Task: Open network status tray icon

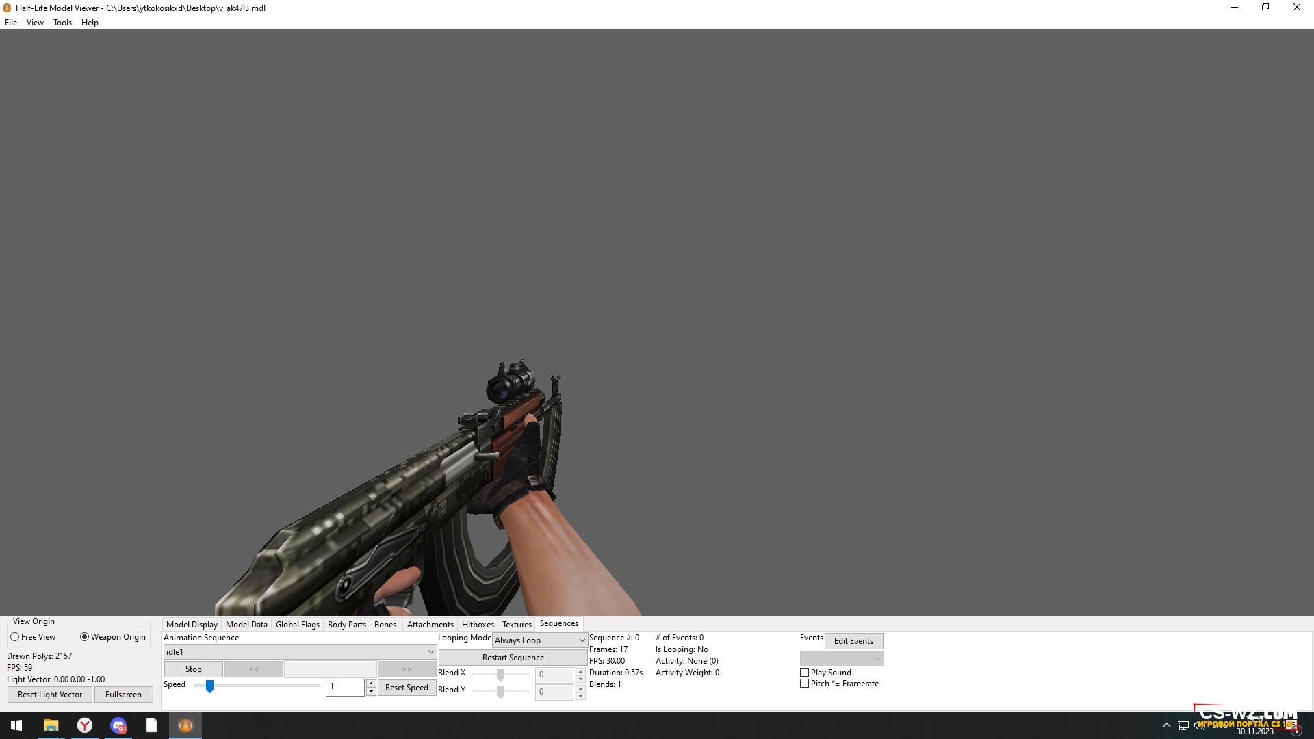Action: (1183, 725)
